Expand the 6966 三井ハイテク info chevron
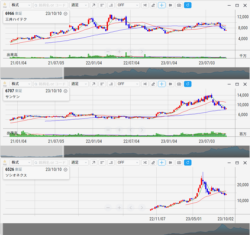The width and height of the screenshot is (250, 235). coord(65,14)
